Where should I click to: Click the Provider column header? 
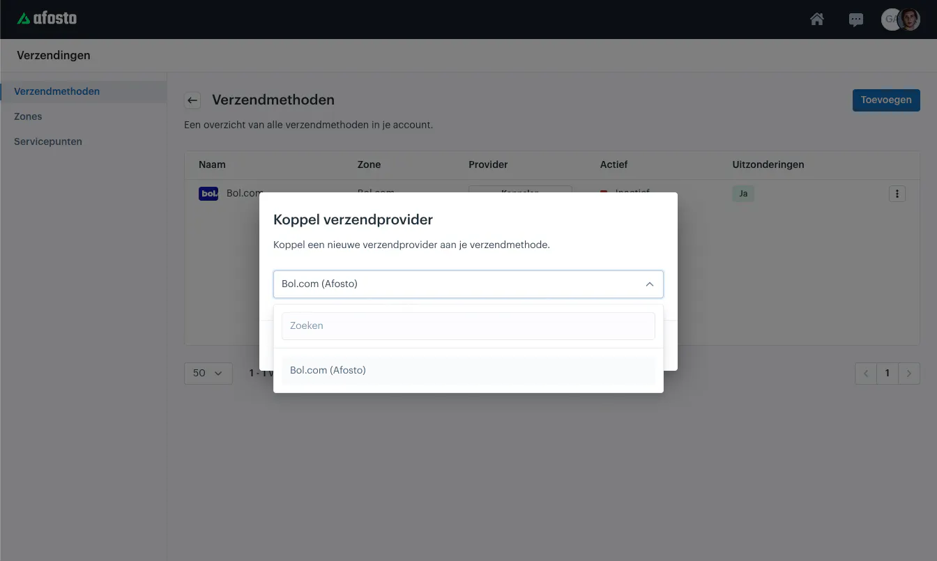(488, 164)
